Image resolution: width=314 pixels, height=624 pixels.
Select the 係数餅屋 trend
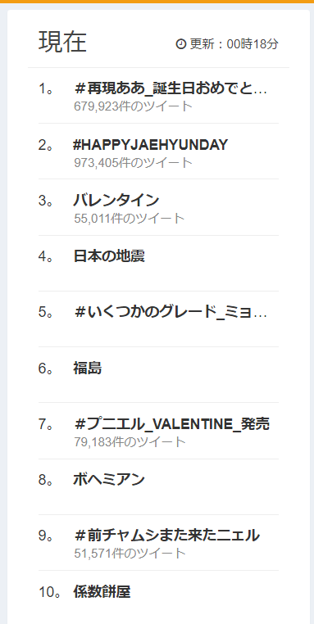click(102, 592)
